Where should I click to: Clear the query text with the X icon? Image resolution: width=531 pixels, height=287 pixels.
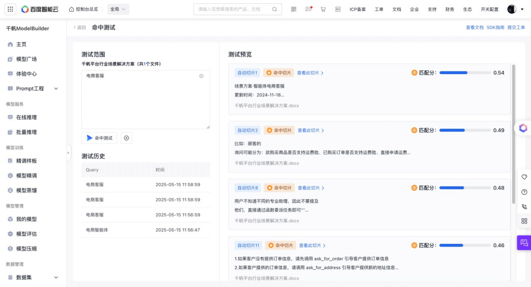pos(201,76)
